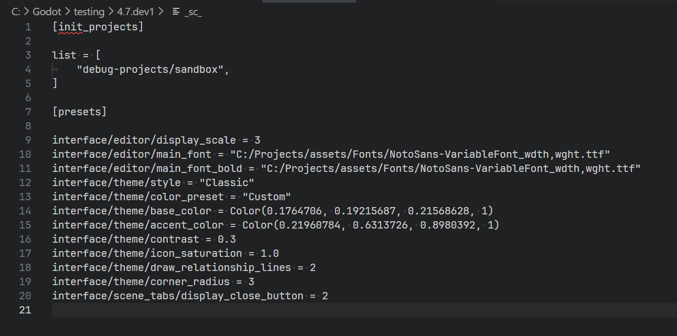This screenshot has height=336, width=677.
Task: Select the _sc_ file breadcrumb
Action: coord(193,12)
